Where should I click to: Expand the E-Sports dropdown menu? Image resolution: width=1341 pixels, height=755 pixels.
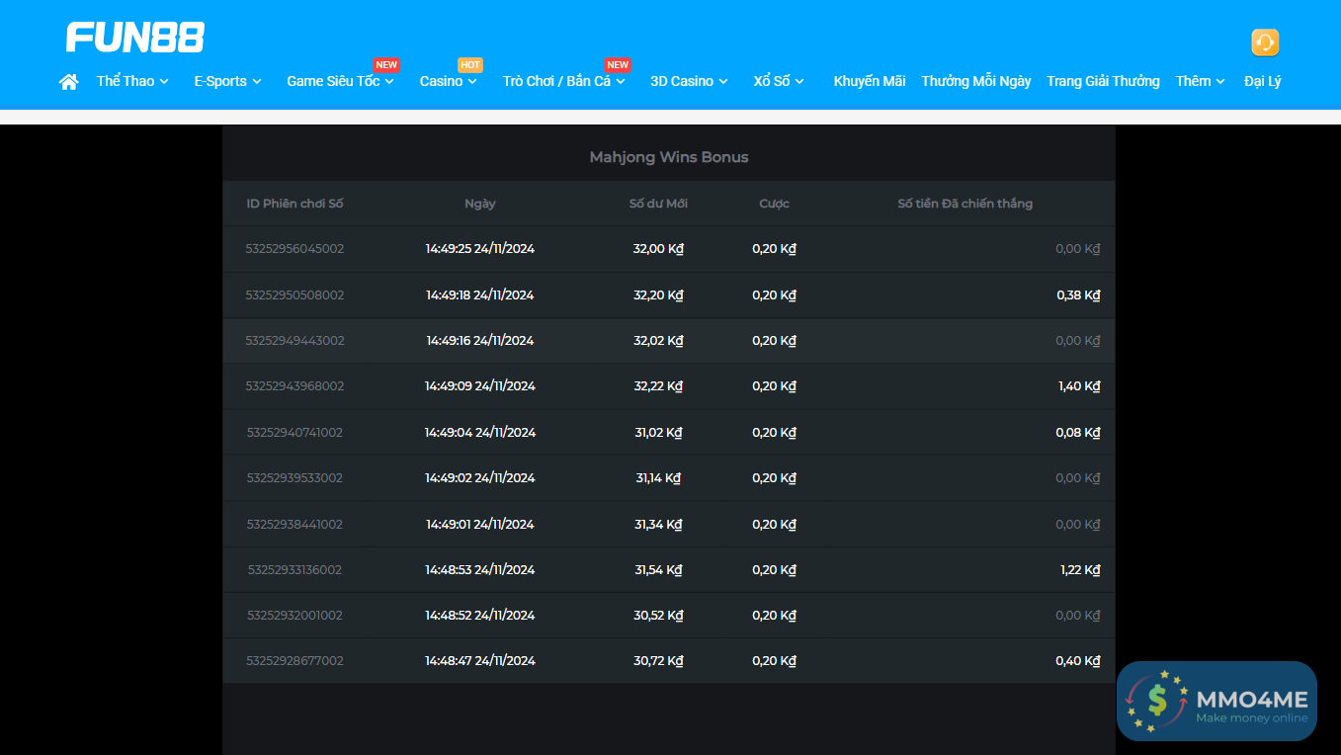click(227, 81)
